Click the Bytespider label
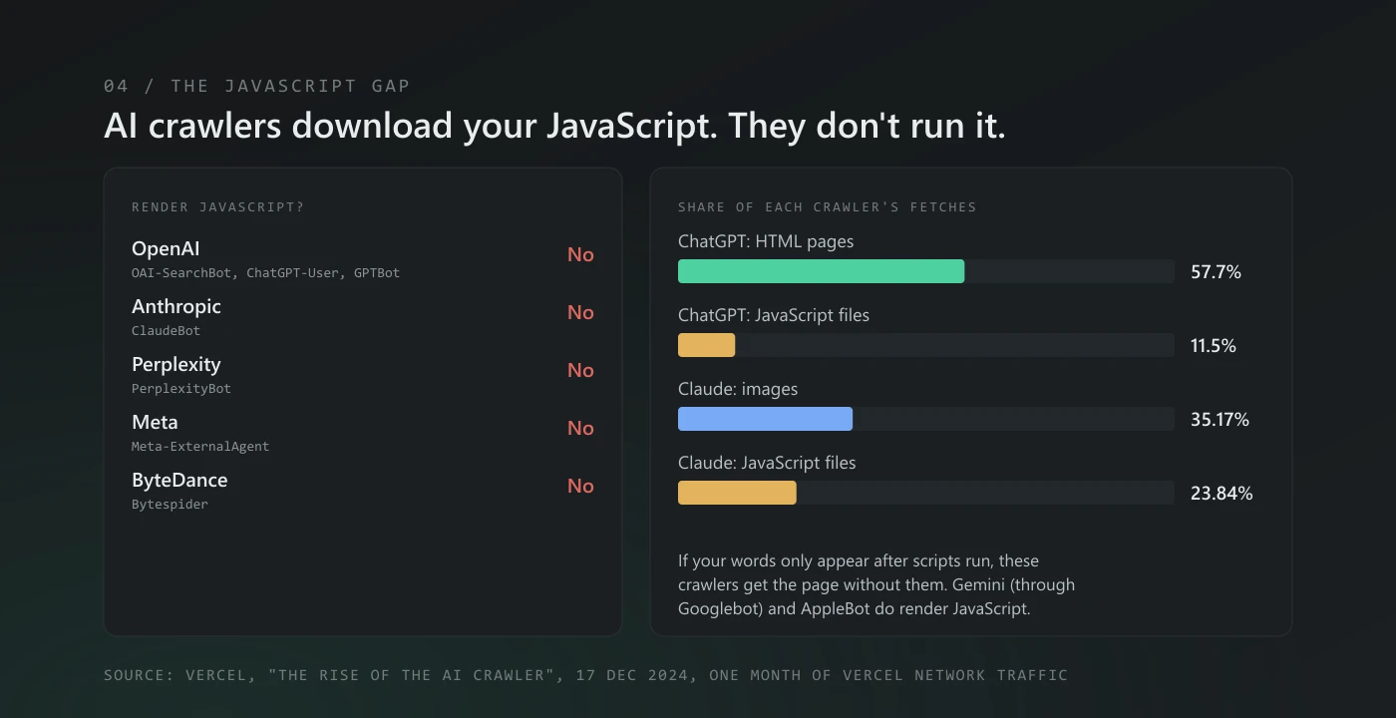Image resolution: width=1396 pixels, height=718 pixels. click(170, 505)
